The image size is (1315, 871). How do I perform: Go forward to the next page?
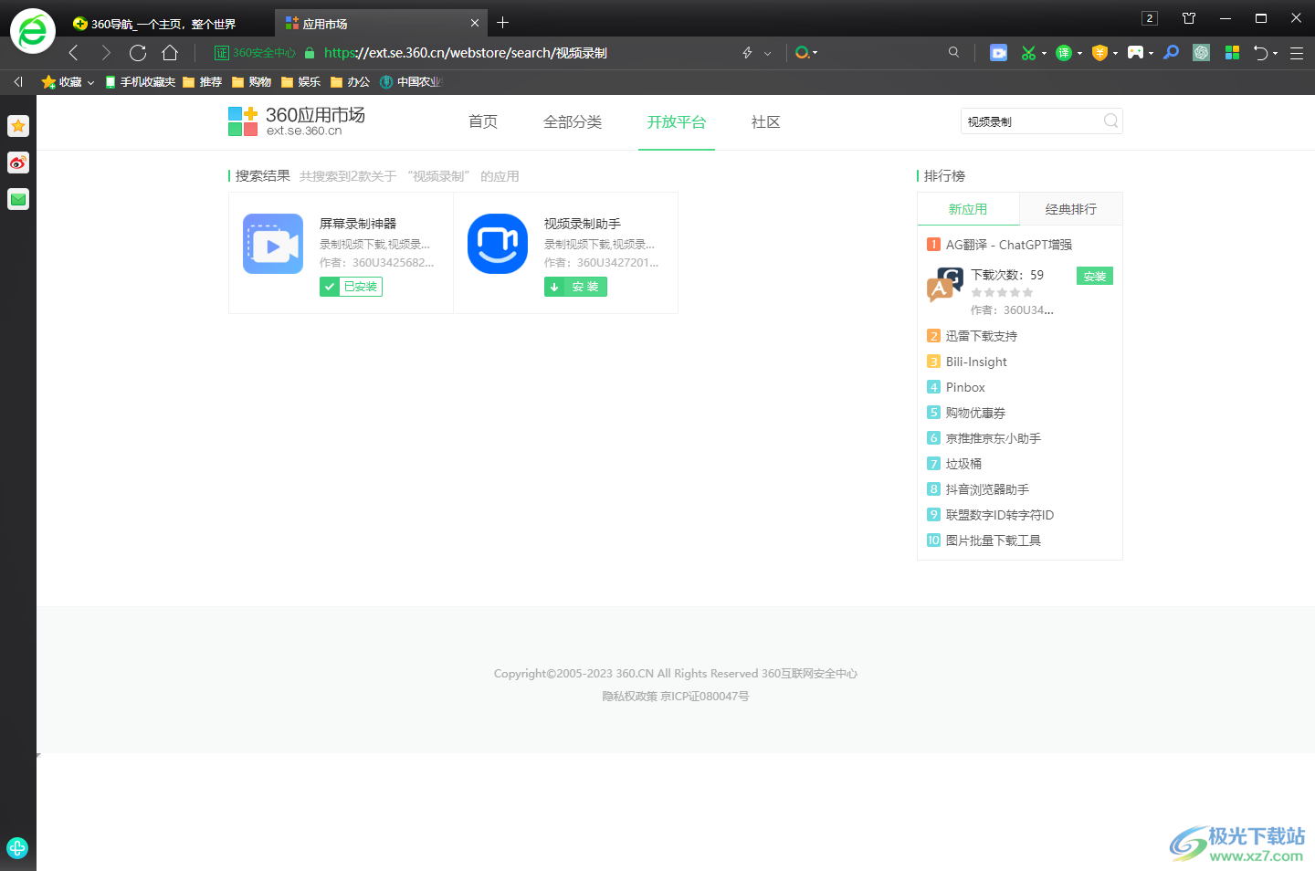[x=106, y=53]
